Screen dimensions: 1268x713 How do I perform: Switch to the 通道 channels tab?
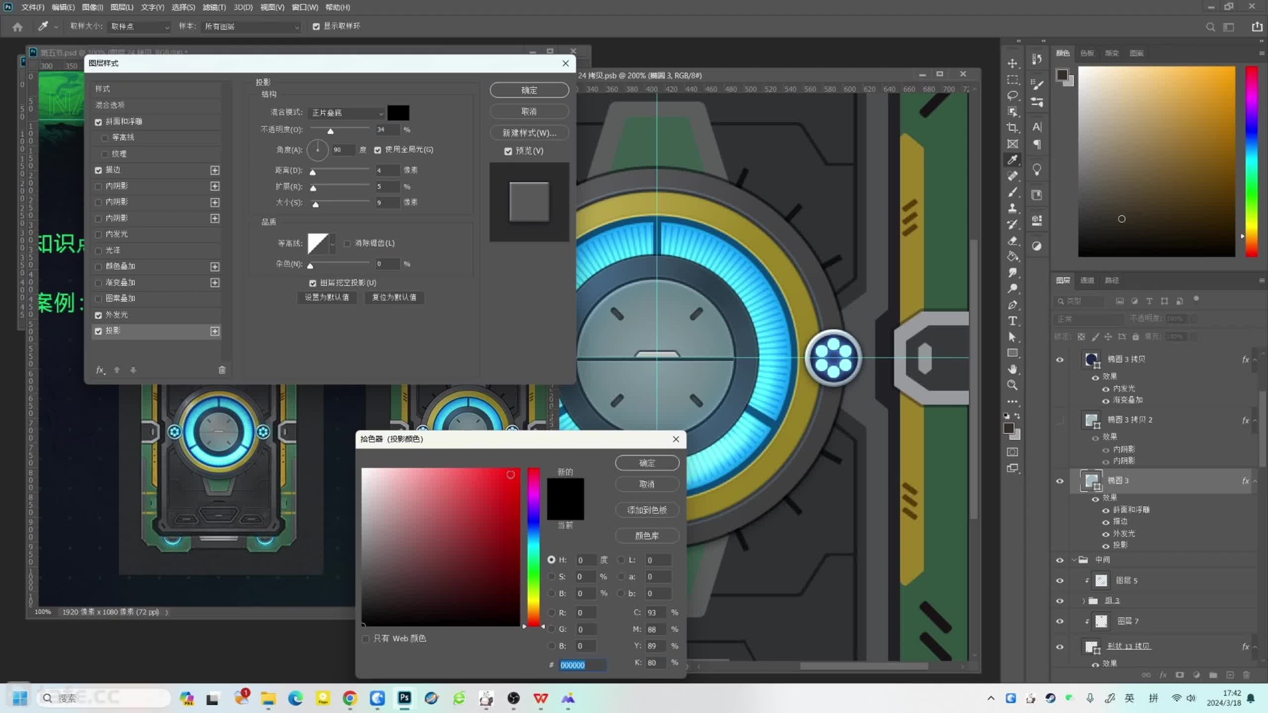pos(1087,280)
